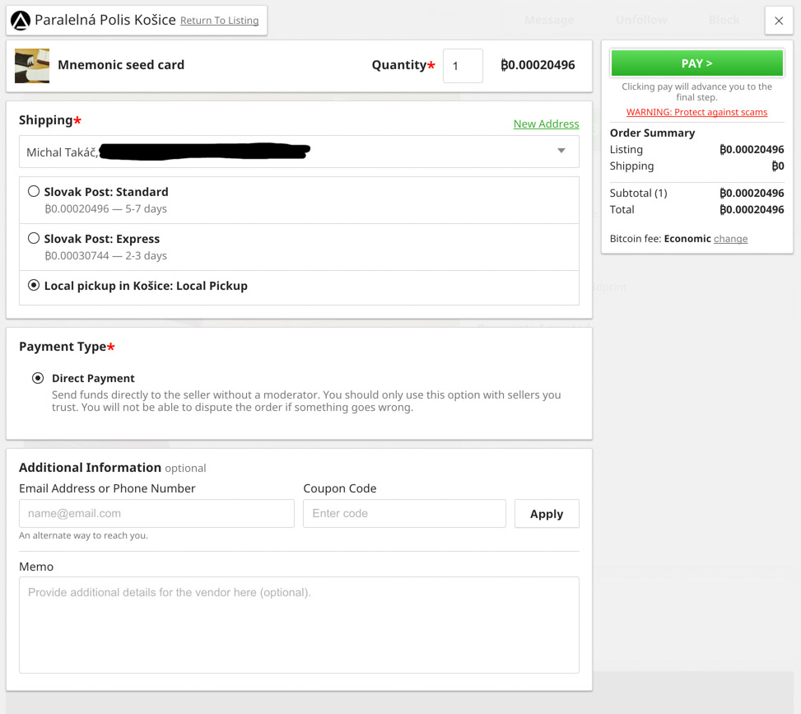
Task: Click the Coupon Code input field
Action: pos(404,513)
